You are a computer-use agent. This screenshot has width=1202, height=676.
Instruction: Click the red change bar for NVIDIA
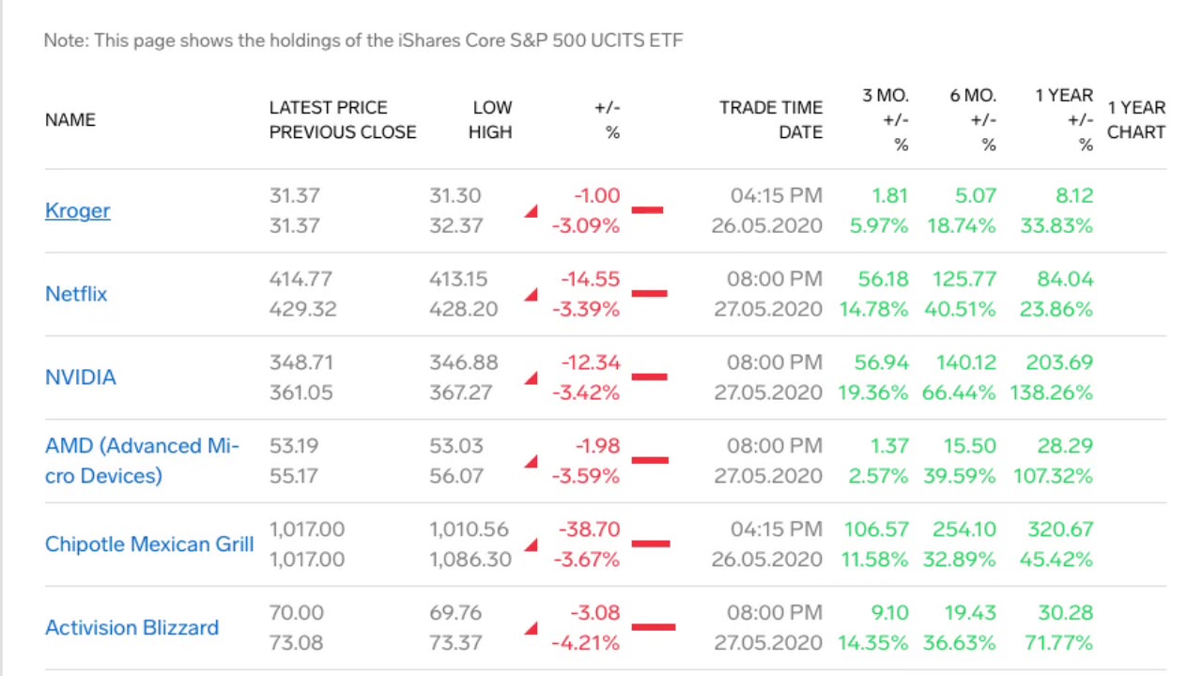[x=649, y=377]
